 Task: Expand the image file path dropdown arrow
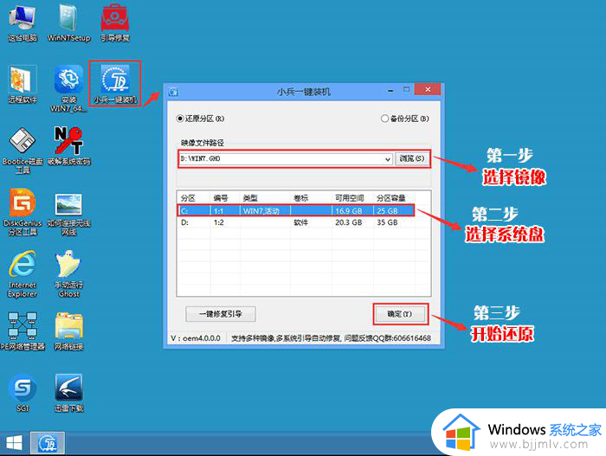[x=388, y=159]
